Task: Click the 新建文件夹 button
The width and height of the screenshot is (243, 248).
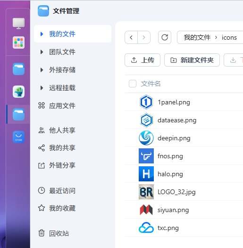Action: click(x=192, y=60)
